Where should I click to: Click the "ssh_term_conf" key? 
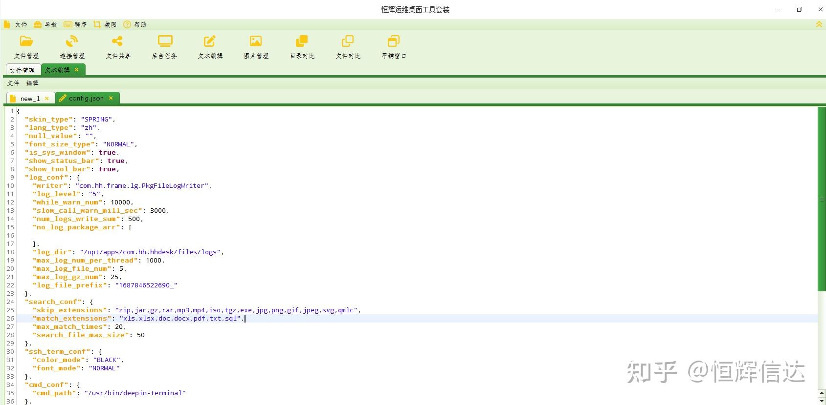pos(58,351)
